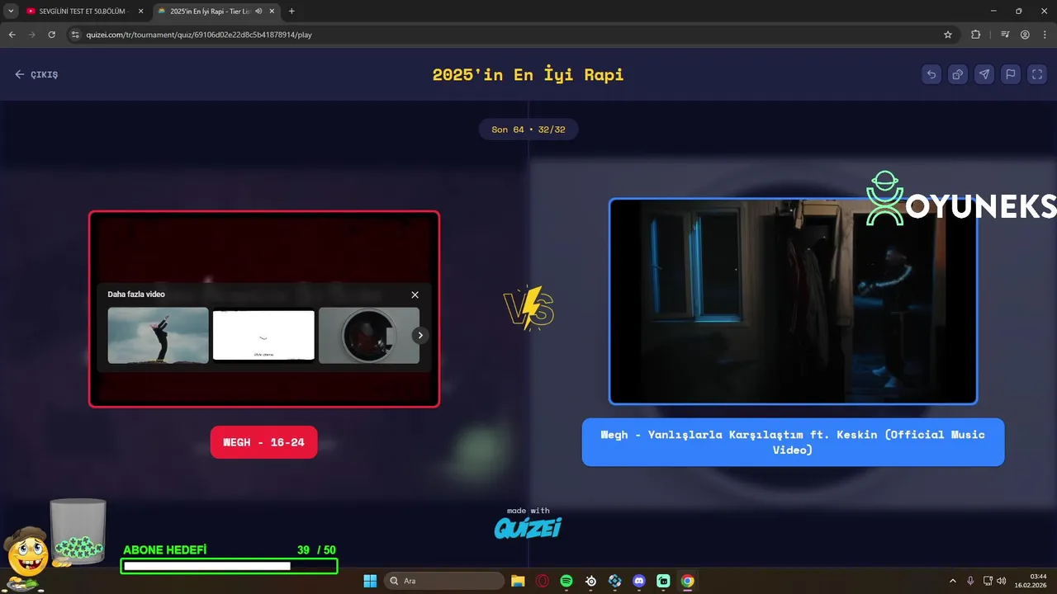Report quiz using the flag icon

click(1011, 74)
